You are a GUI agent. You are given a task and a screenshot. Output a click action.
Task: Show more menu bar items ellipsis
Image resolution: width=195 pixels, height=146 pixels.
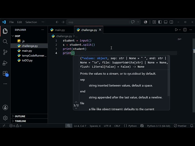[43, 22]
